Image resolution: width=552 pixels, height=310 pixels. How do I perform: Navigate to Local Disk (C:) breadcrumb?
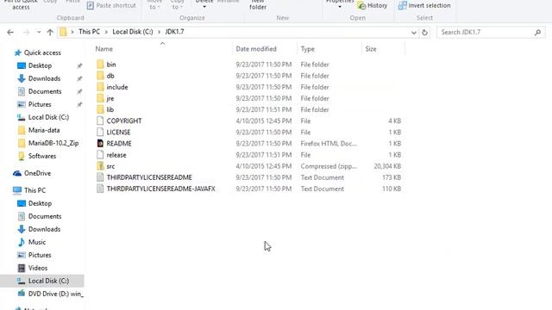[133, 32]
